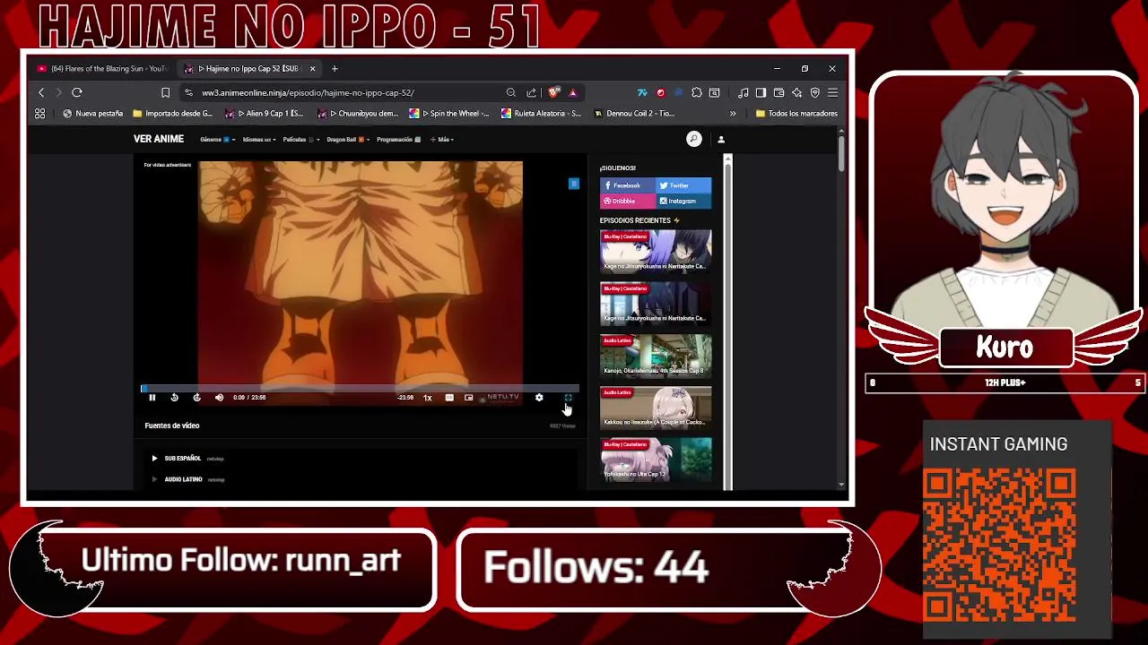
Task: Pause the video with the pause button
Action: click(x=152, y=398)
